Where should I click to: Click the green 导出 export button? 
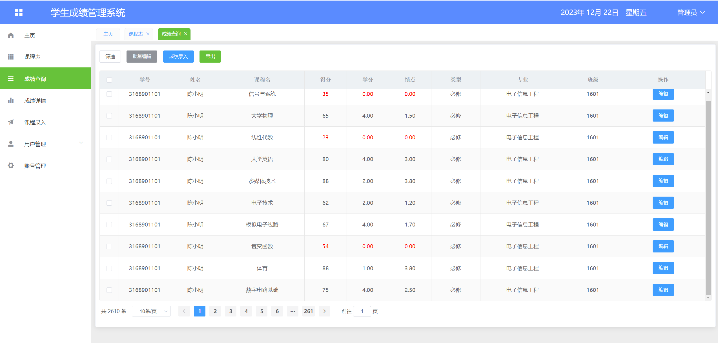coord(210,56)
